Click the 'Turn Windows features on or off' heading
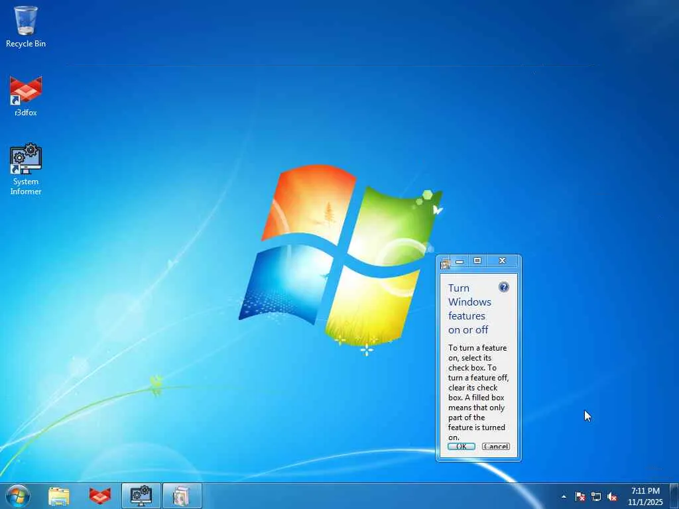 point(469,309)
